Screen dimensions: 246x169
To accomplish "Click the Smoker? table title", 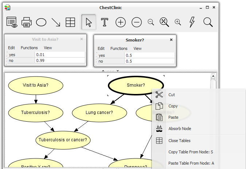I will coord(135,40).
